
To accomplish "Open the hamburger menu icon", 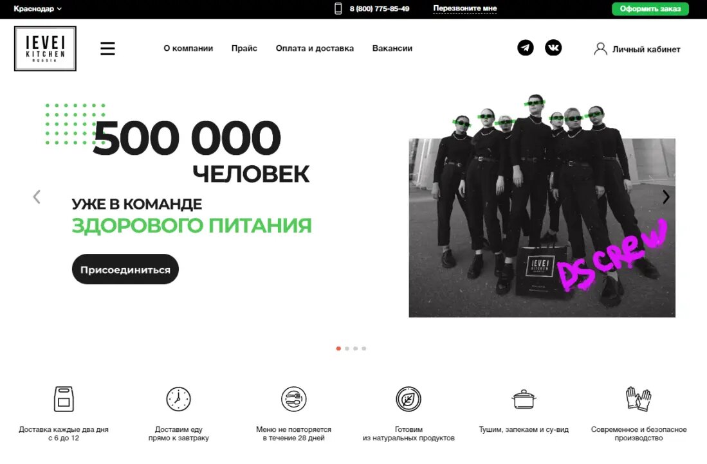I will point(107,48).
